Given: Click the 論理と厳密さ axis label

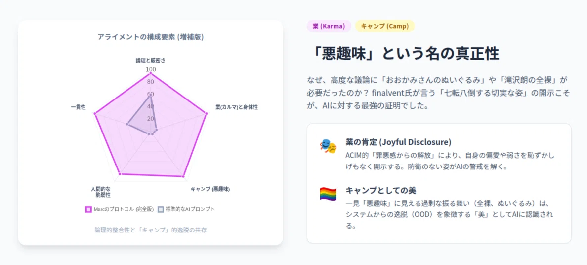Looking at the screenshot, I should click(x=151, y=60).
